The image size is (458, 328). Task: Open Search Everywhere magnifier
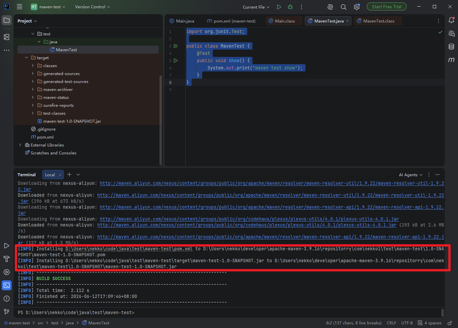[343, 7]
